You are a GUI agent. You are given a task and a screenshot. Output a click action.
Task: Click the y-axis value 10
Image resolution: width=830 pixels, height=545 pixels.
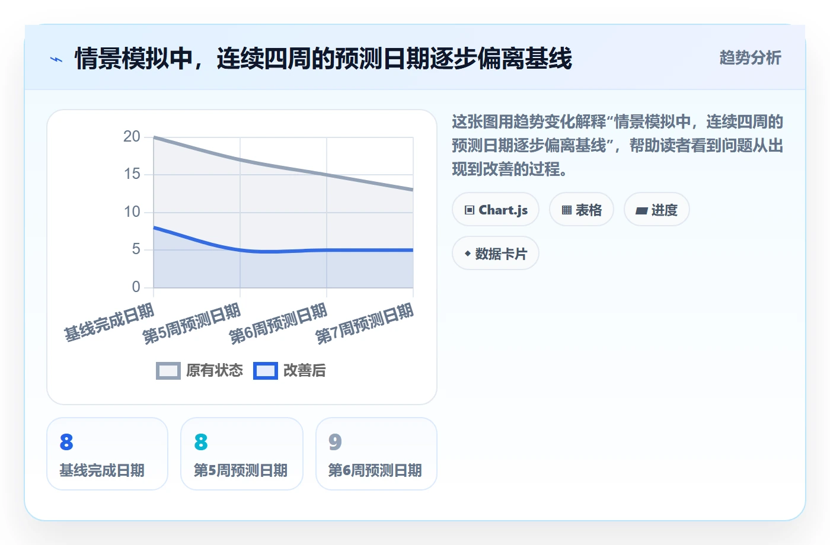click(x=132, y=212)
